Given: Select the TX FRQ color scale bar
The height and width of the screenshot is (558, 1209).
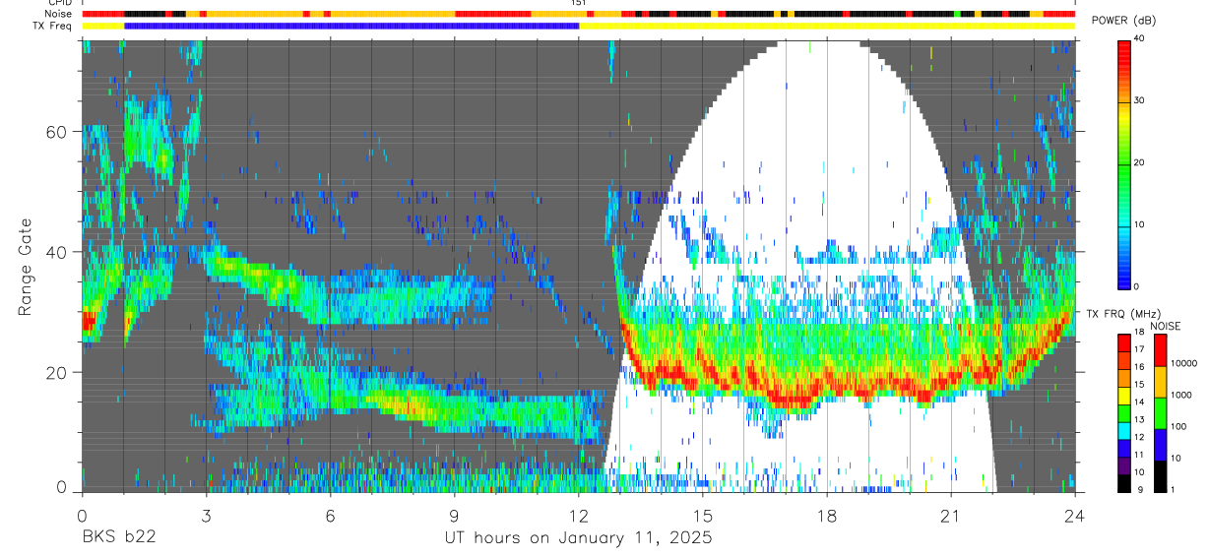Looking at the screenshot, I should point(1123,412).
